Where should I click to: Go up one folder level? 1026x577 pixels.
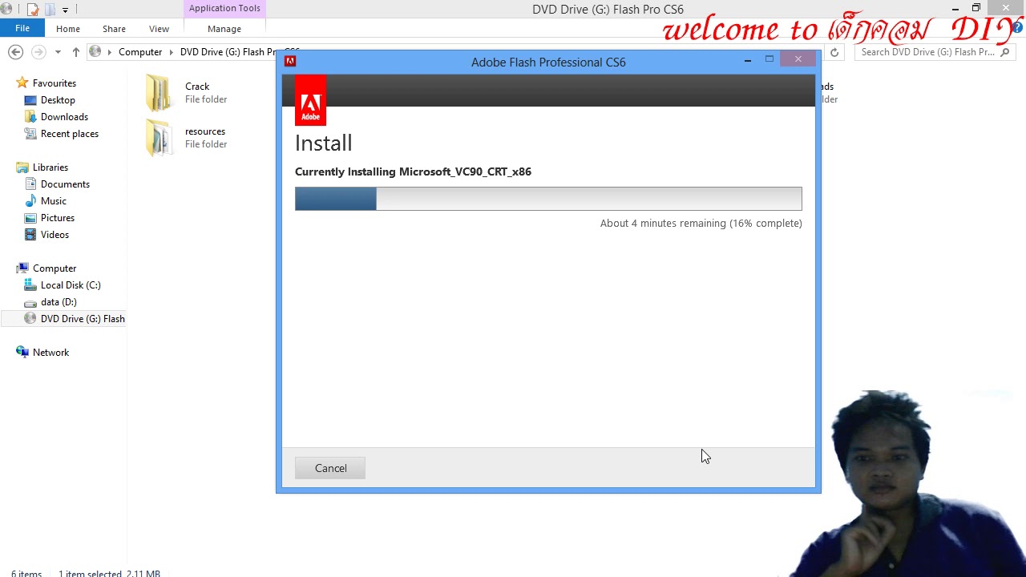click(x=75, y=52)
